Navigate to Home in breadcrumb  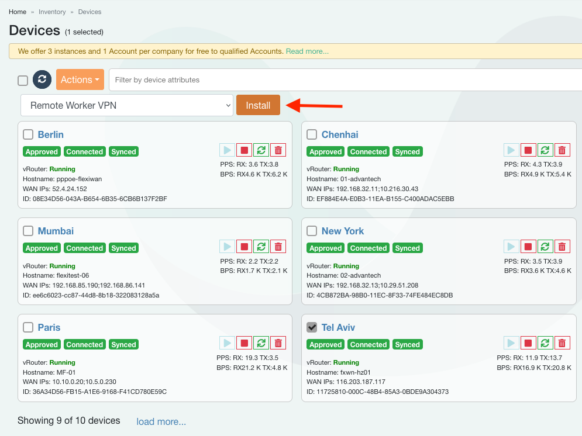18,12
